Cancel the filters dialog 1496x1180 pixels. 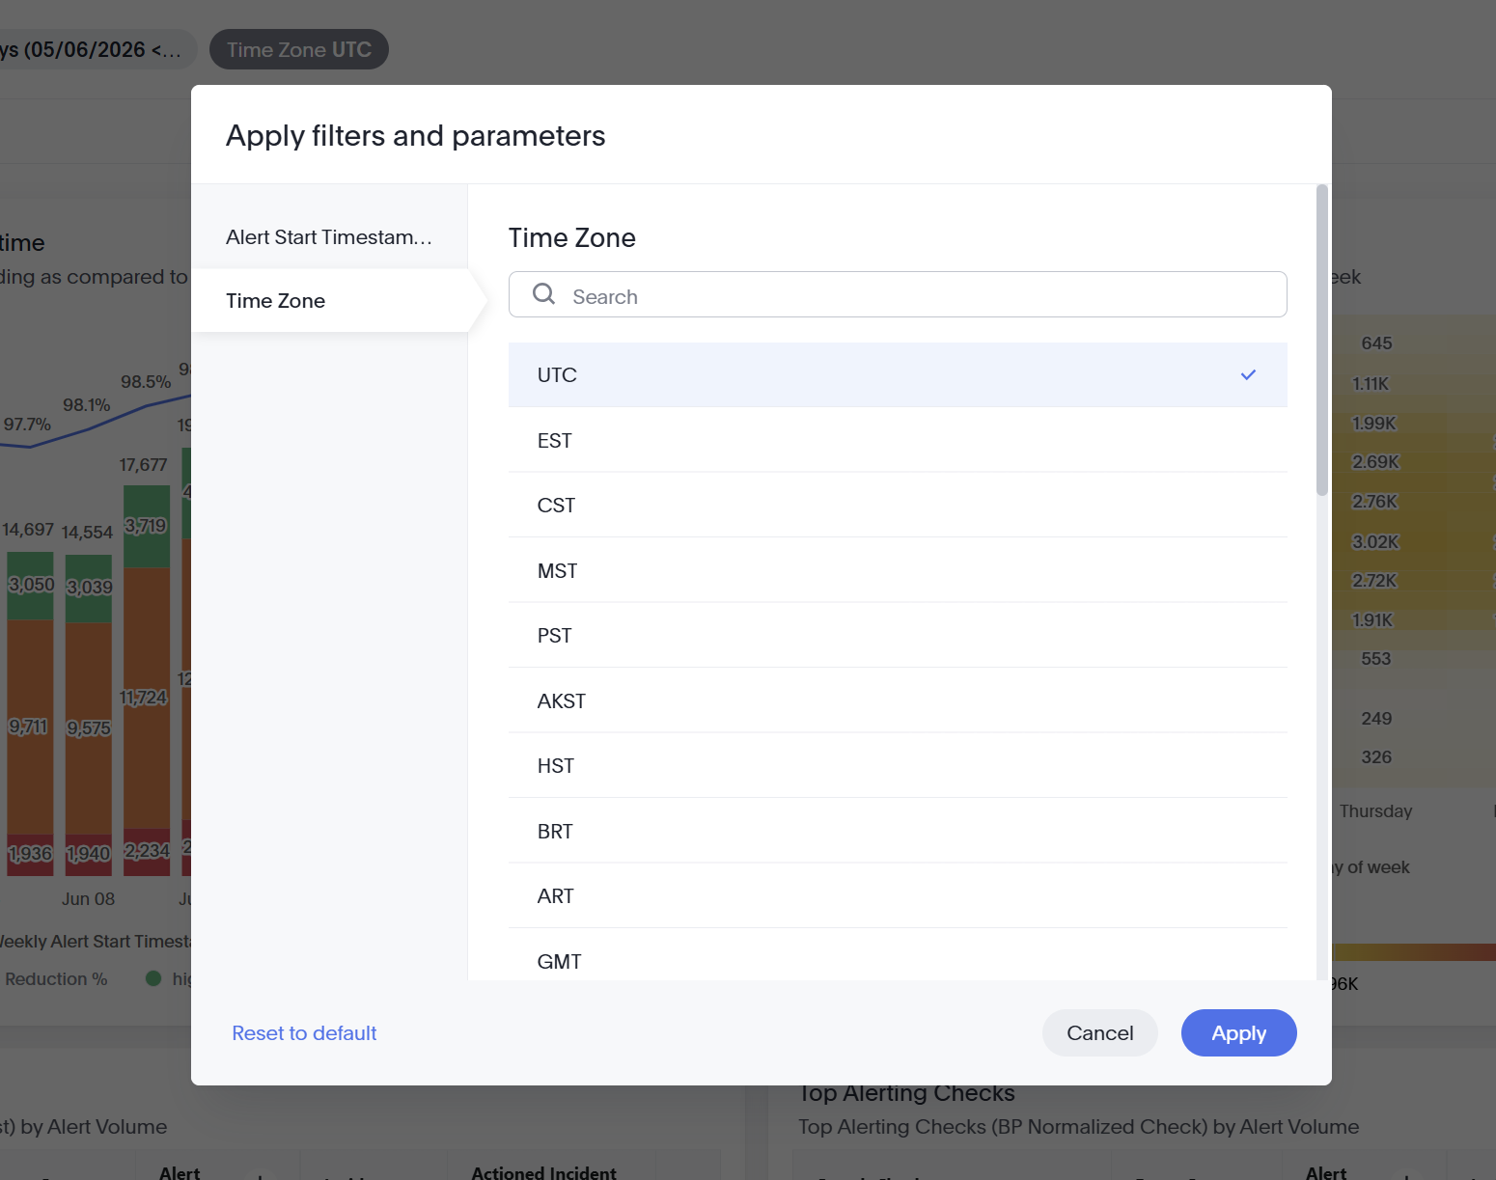[x=1099, y=1032]
